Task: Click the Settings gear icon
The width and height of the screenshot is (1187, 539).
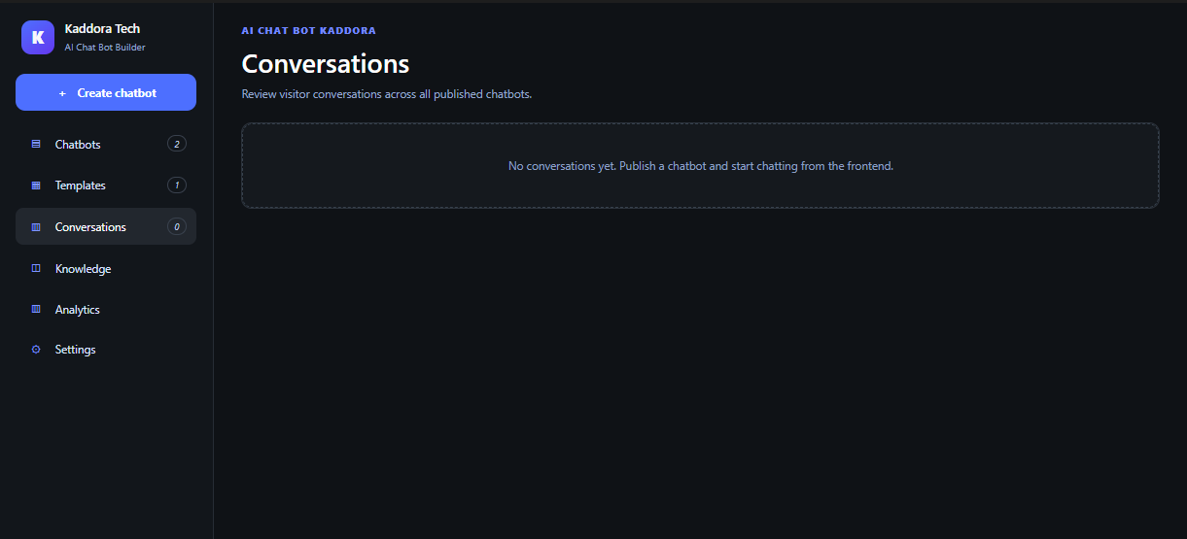Action: pyautogui.click(x=36, y=350)
